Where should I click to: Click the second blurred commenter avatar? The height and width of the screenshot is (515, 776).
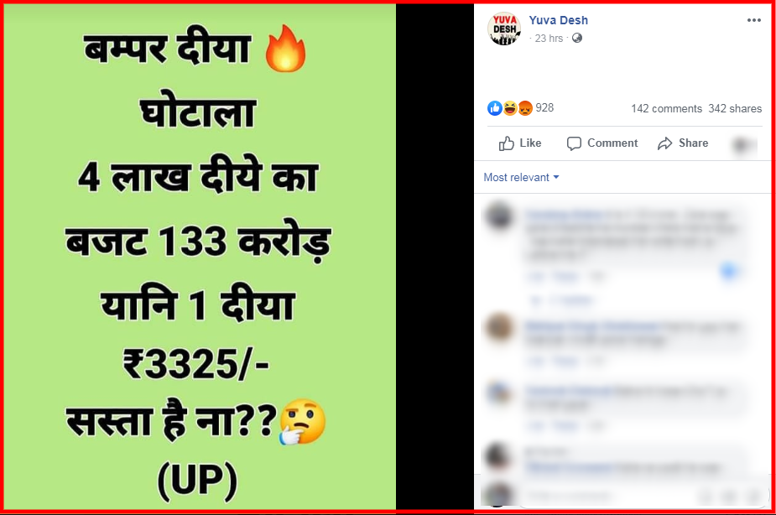[499, 326]
